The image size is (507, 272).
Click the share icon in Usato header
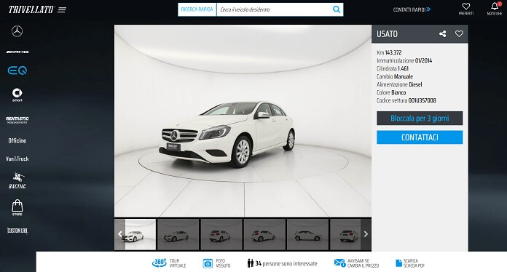click(442, 34)
